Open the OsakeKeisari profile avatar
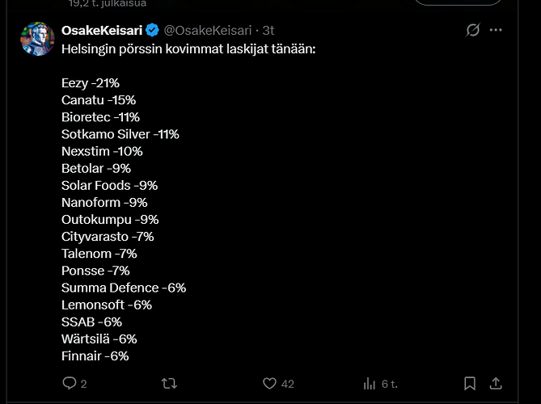Image resolution: width=541 pixels, height=404 pixels. pos(37,39)
